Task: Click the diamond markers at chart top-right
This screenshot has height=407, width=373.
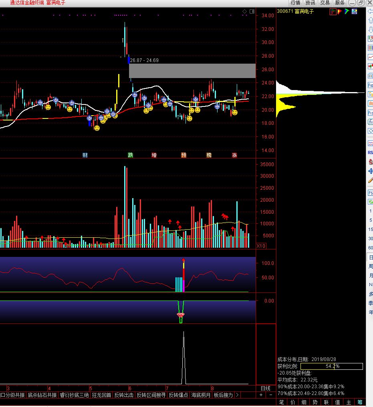Action: (x=247, y=12)
